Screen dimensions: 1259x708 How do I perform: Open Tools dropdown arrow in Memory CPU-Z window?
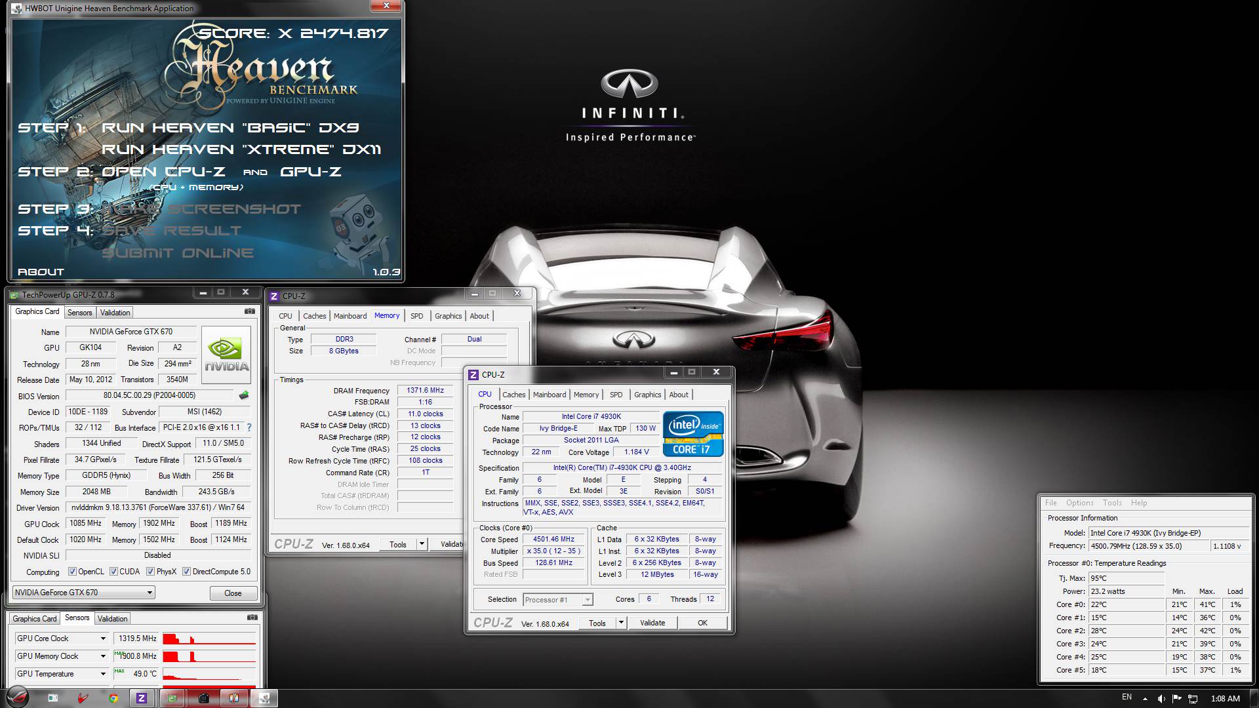422,544
